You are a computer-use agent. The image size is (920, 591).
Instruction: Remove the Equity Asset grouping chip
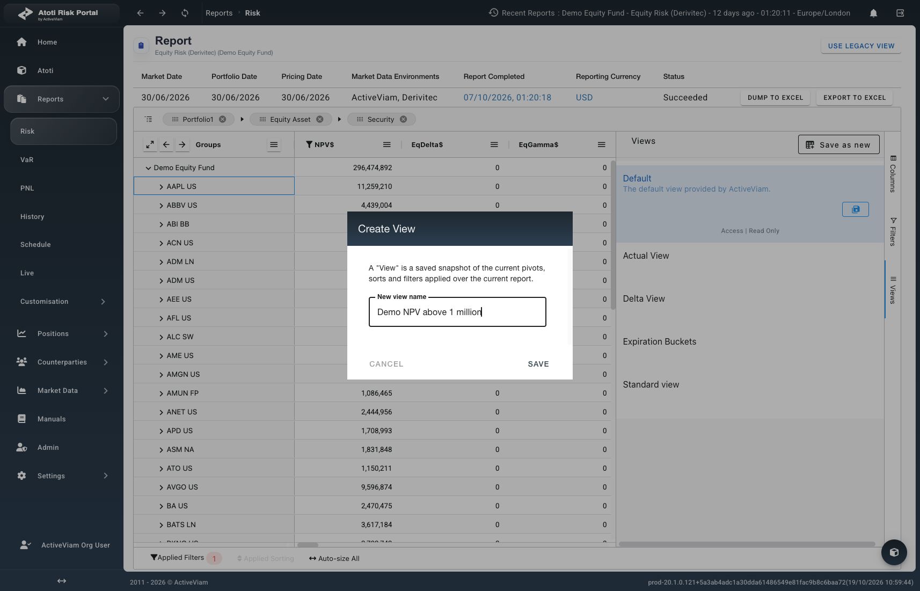tap(320, 119)
